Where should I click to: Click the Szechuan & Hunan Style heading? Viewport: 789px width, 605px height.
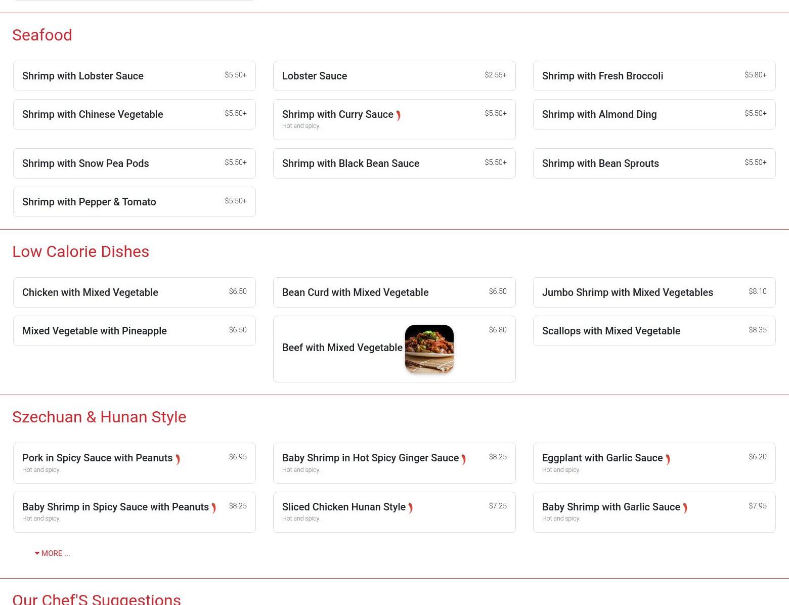(99, 417)
